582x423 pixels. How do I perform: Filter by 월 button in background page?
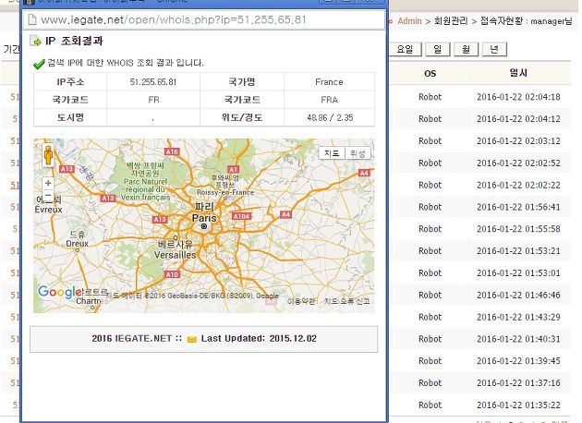tap(466, 49)
